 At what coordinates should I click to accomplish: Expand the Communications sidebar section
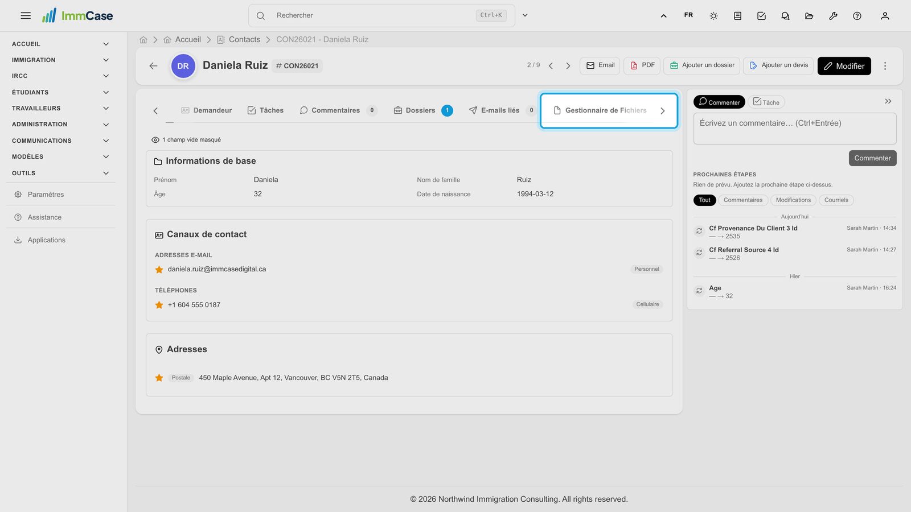60,141
